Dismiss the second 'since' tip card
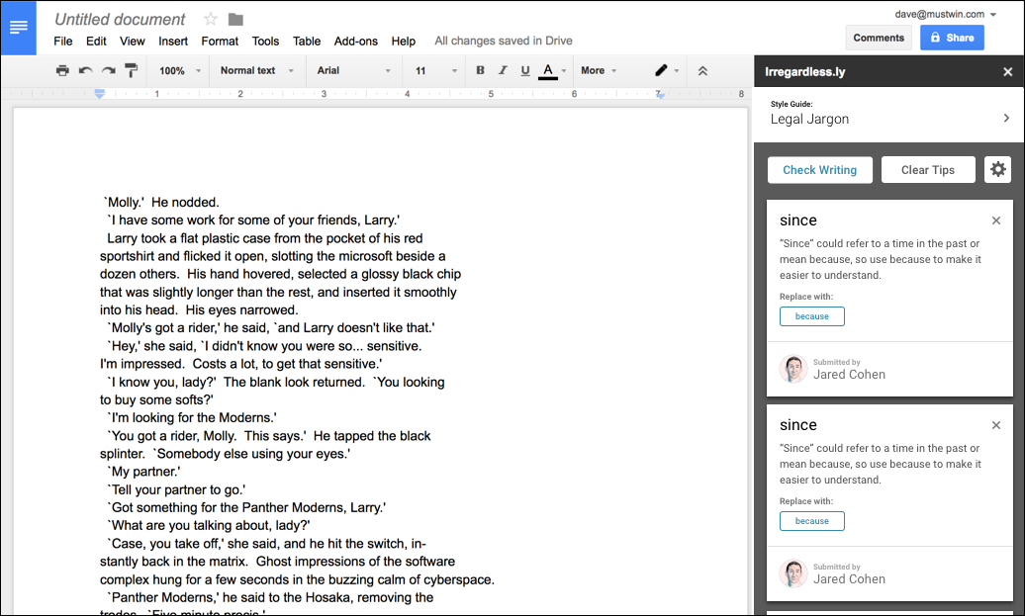 pyautogui.click(x=995, y=425)
